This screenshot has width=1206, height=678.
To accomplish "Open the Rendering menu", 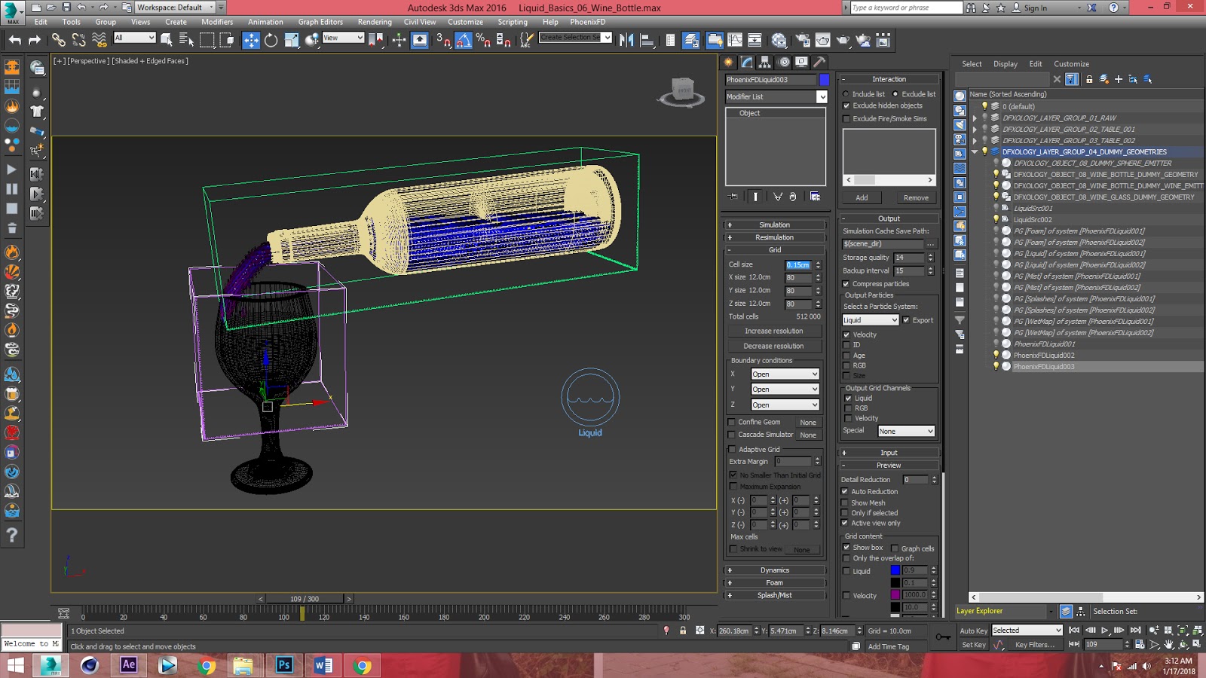I will (x=374, y=22).
